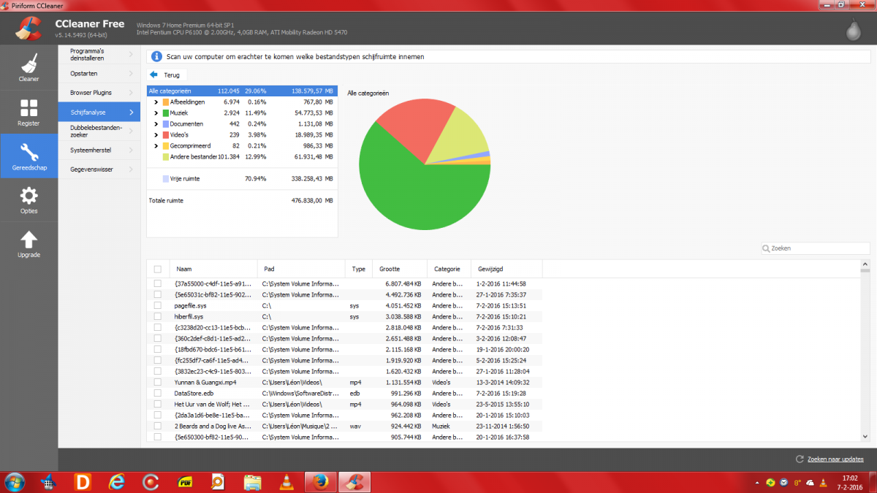Image resolution: width=877 pixels, height=493 pixels.
Task: Click the chevron beside Browser Plugins
Action: click(131, 93)
